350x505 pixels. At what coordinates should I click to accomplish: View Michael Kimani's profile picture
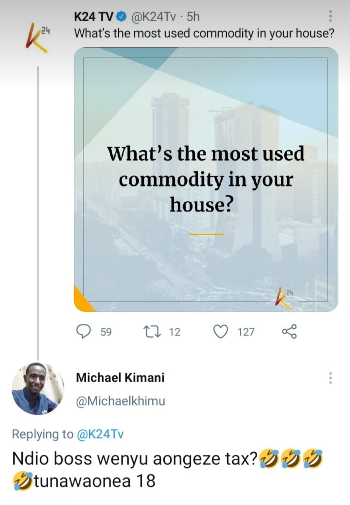[x=37, y=389]
